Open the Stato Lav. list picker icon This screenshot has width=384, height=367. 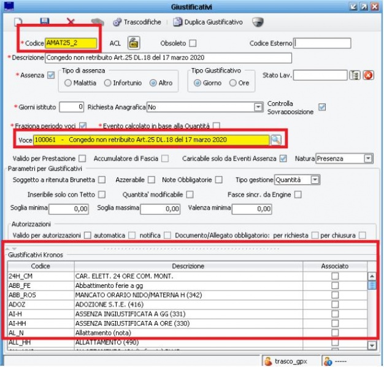[x=354, y=75]
